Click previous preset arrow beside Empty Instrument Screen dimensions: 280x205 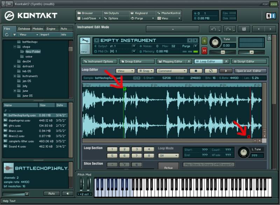[190, 40]
